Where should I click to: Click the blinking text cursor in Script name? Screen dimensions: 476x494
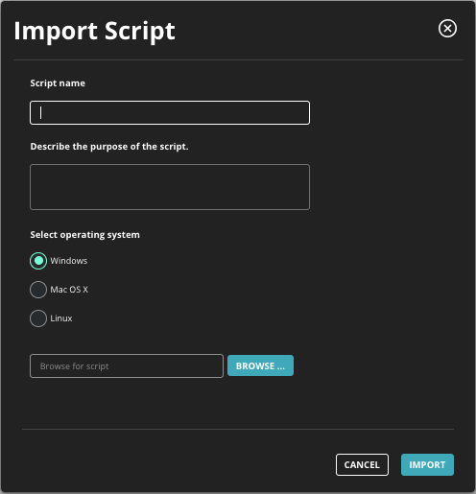point(40,112)
